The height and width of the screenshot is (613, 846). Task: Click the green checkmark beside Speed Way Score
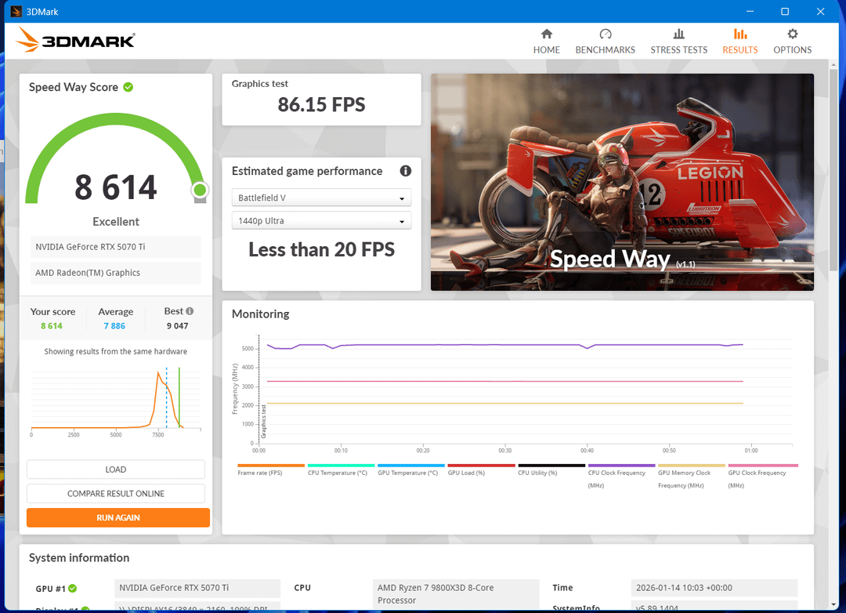128,87
